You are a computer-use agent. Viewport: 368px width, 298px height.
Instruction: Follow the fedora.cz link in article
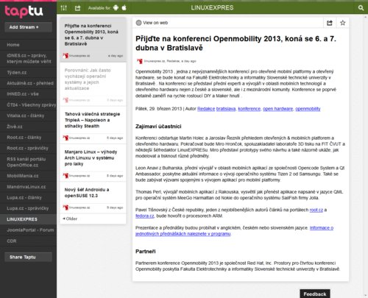145,216
